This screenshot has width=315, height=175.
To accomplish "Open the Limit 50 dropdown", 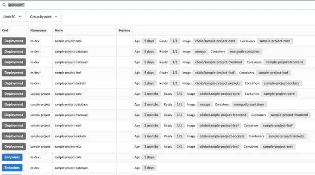I will tap(12, 17).
